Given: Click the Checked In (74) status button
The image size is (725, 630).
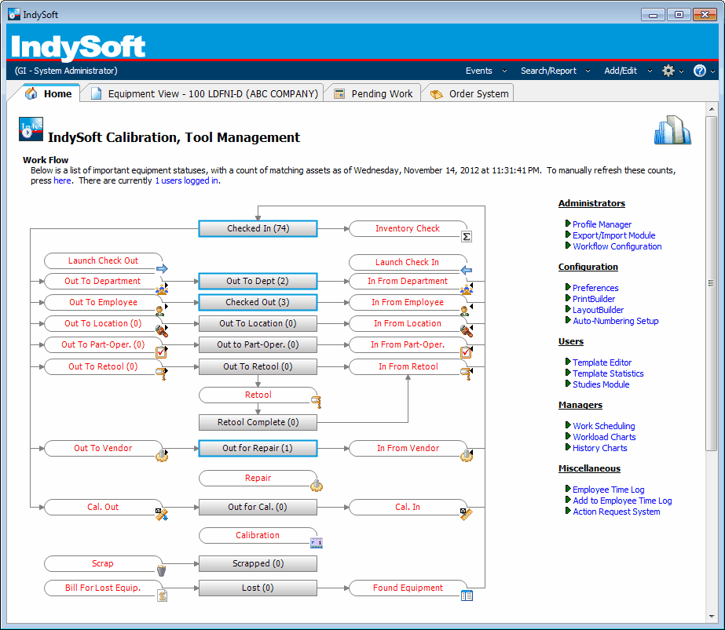Looking at the screenshot, I should 258,228.
